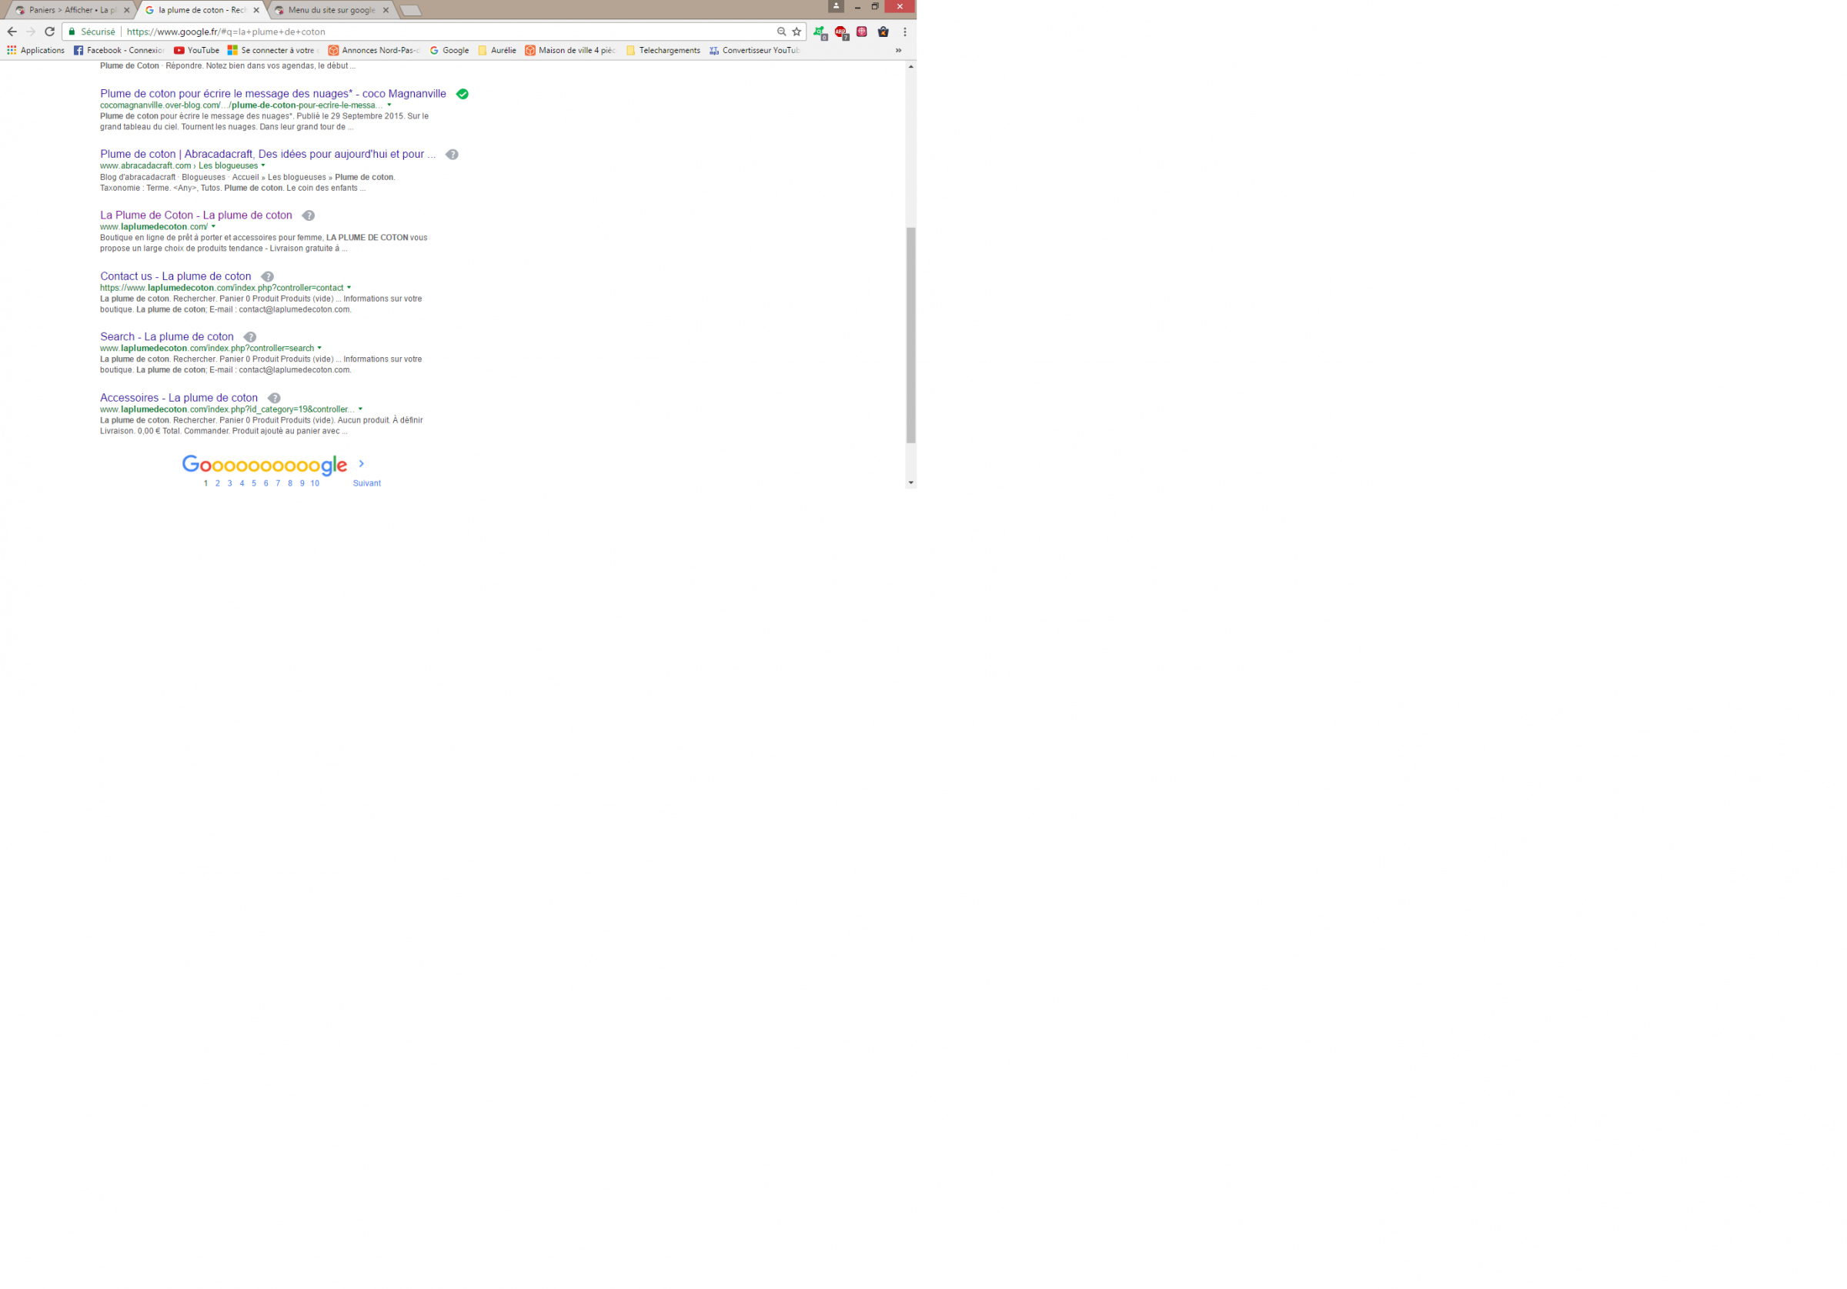Click the grey question badge beside Search result

click(250, 338)
